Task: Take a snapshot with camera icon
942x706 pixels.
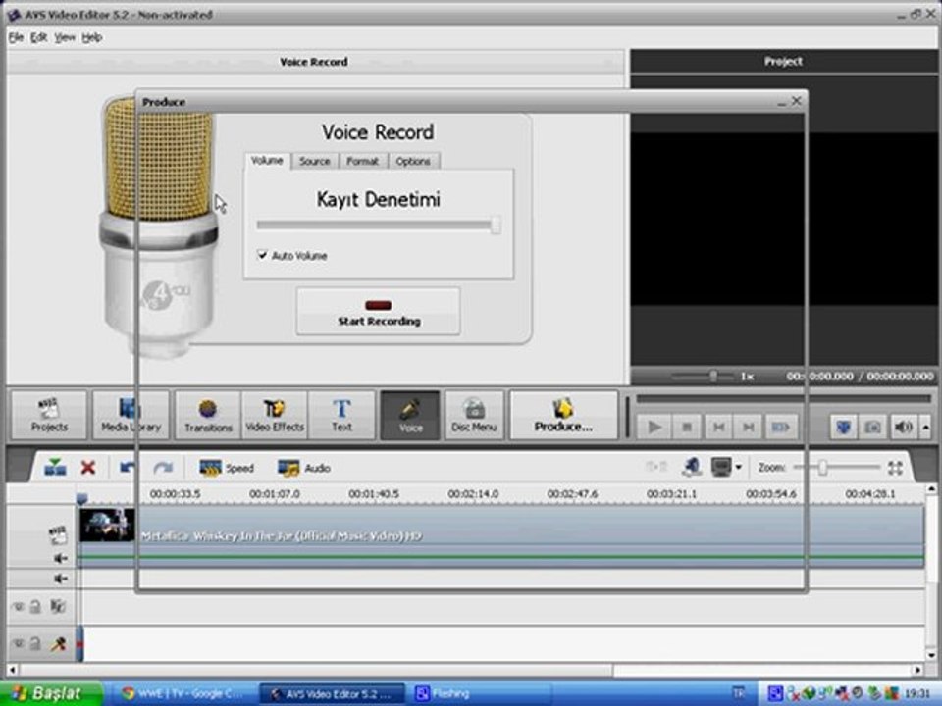Action: tap(872, 427)
